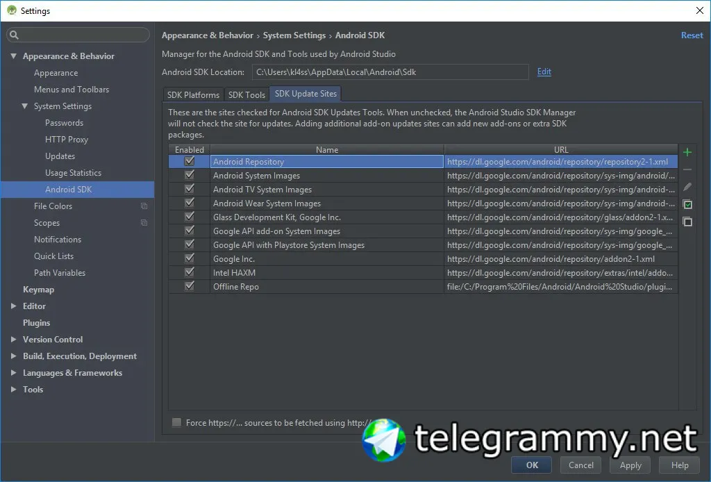Uncheck Android System Images site

coord(190,175)
